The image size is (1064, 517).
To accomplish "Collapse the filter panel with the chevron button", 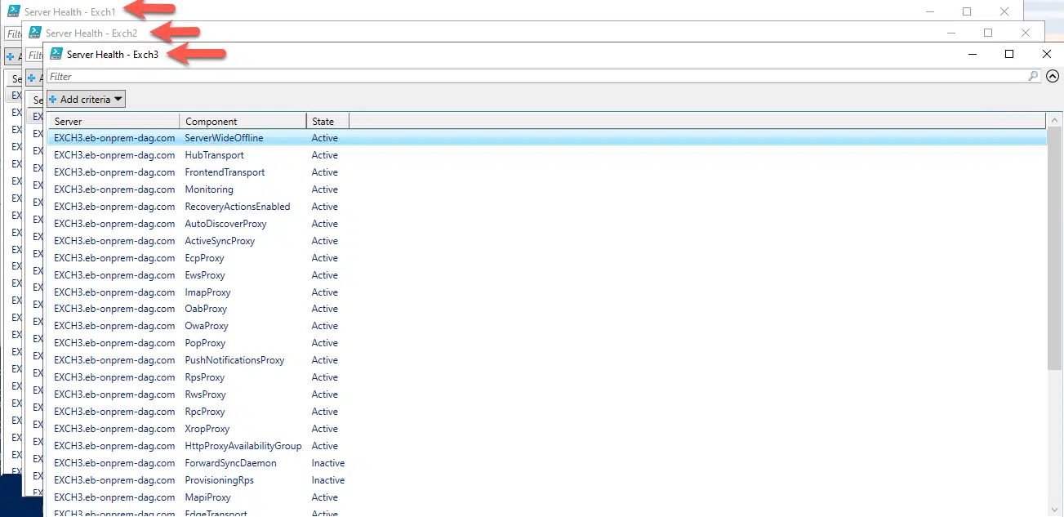I will pos(1052,76).
